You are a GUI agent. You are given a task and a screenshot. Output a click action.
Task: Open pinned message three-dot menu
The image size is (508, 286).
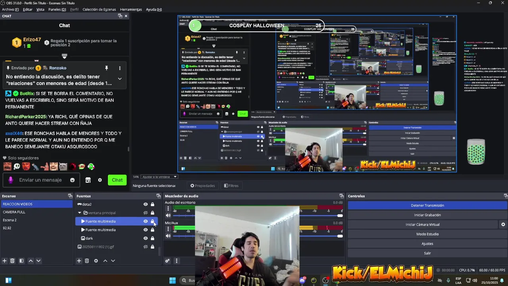119,68
